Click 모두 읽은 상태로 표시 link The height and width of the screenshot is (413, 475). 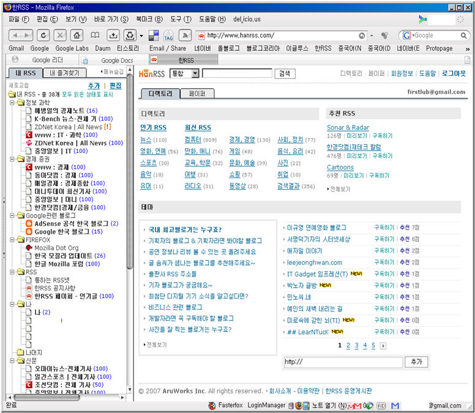(x=88, y=94)
